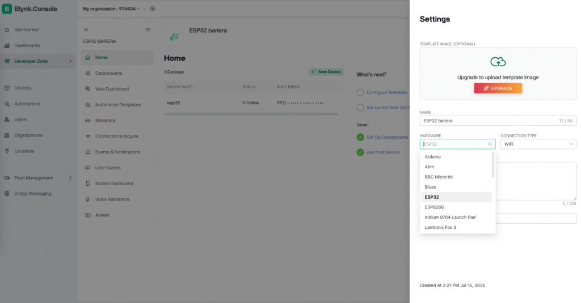Click the Users icon
The height and width of the screenshot is (303, 581).
point(7,120)
